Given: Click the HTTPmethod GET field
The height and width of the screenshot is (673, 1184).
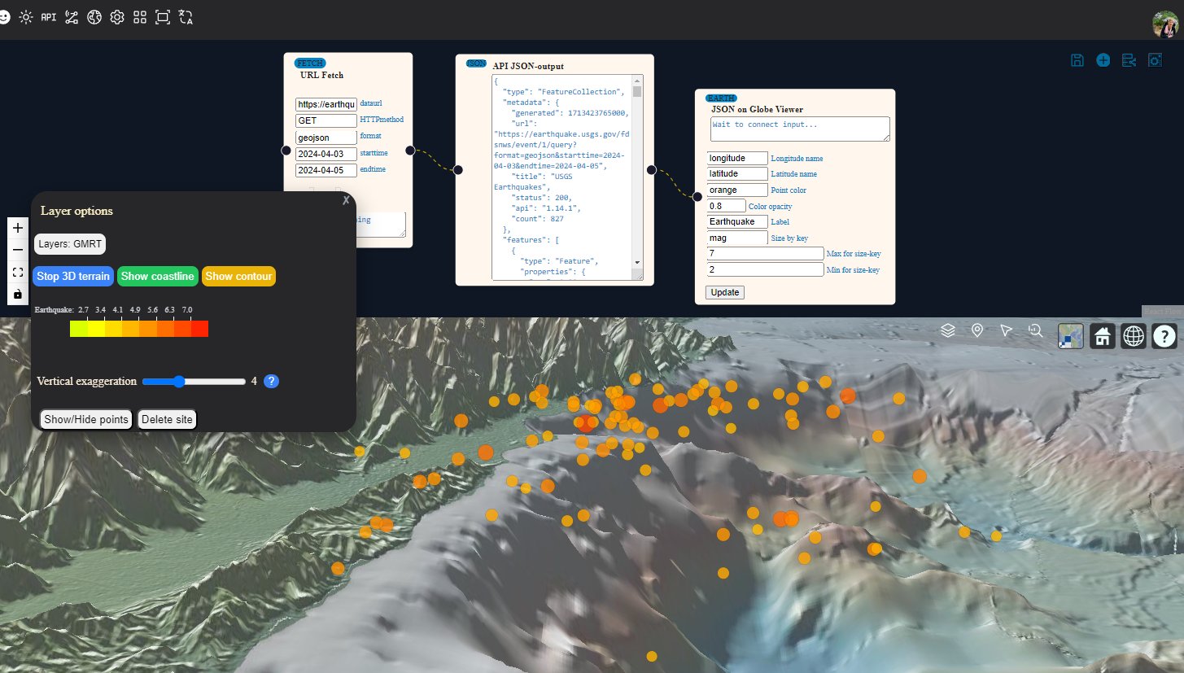Looking at the screenshot, I should [326, 120].
